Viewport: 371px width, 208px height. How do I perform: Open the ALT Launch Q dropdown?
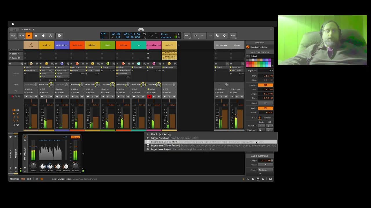pos(269,126)
